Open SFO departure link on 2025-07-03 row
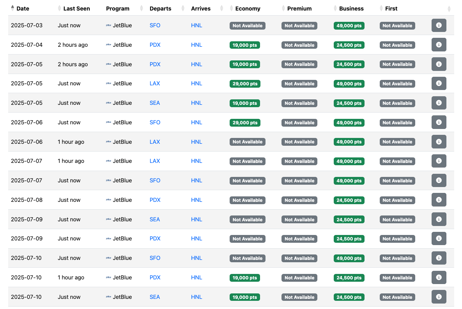 tap(155, 25)
